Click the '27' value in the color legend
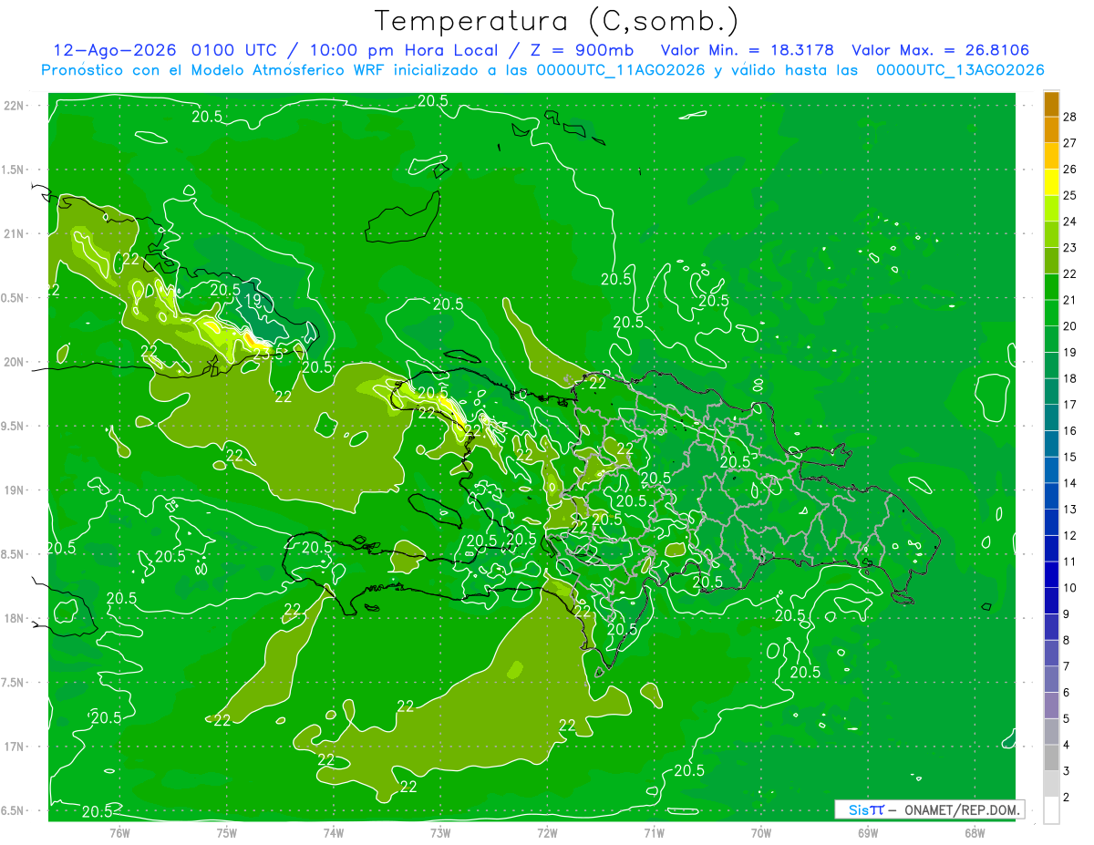The width and height of the screenshot is (1094, 845). coord(1069,143)
